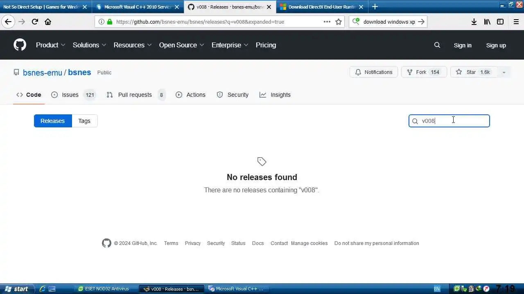Screen dimensions: 524x294
Task: Close the Microsoft Visual C++ 2010 tab
Action: 177,7
